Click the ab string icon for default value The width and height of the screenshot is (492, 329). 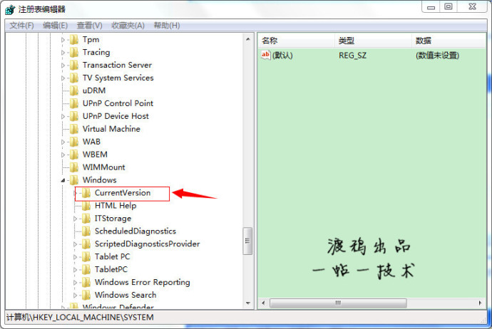coord(266,55)
